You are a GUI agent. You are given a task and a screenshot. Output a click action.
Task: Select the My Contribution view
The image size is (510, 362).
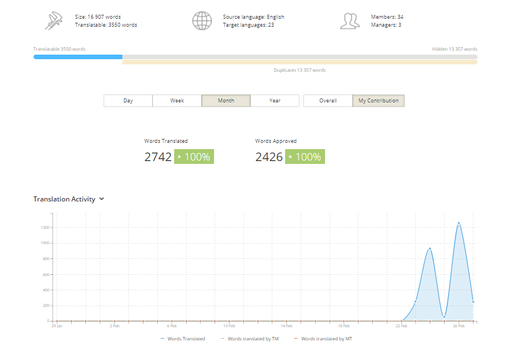[x=379, y=101]
